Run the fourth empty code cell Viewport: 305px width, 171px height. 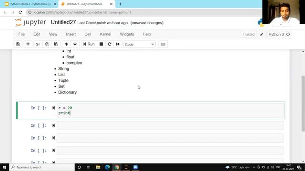[54, 162]
